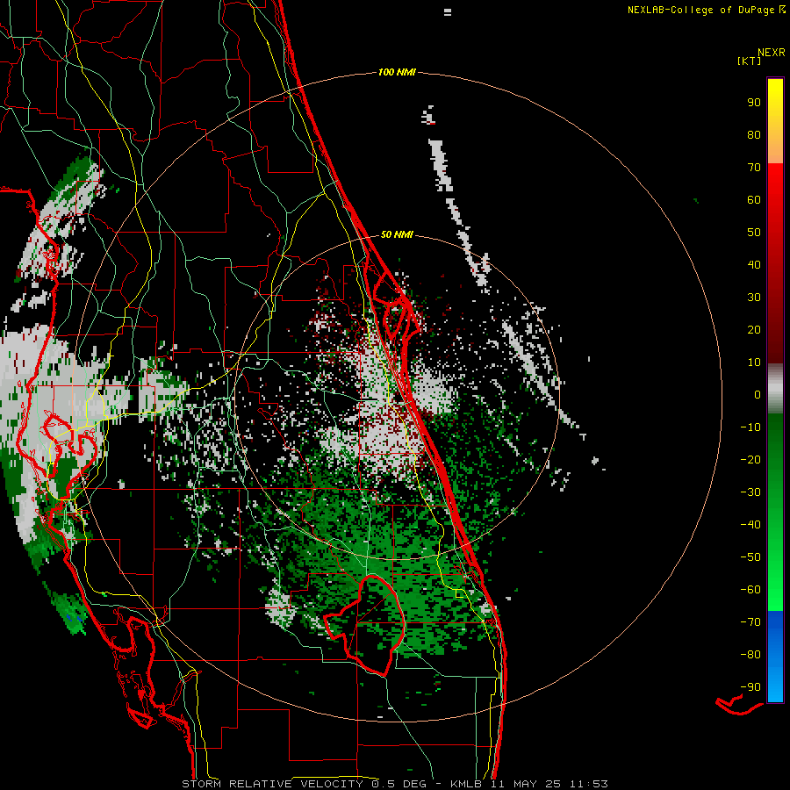The image size is (790, 790).
Task: Click the Storm Relative Velocity product caption
Action: [x=394, y=784]
